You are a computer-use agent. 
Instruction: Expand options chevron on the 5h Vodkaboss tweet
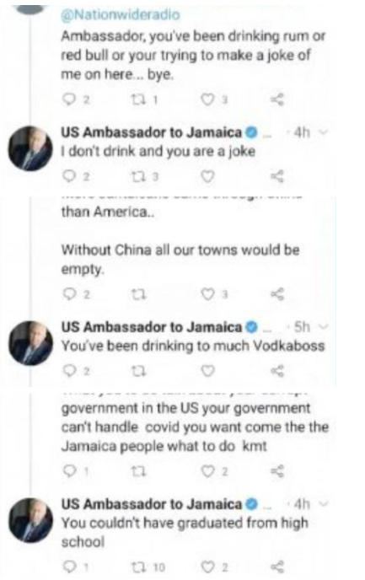tap(323, 326)
